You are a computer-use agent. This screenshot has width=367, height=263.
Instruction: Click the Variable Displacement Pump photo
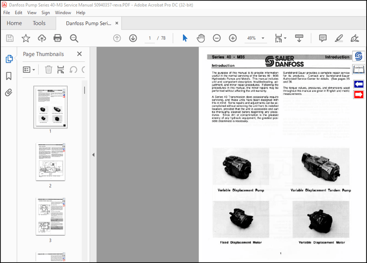click(x=241, y=166)
